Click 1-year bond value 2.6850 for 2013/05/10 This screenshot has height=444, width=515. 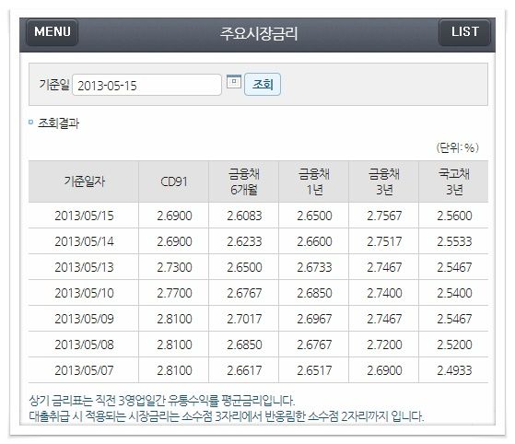click(x=314, y=293)
